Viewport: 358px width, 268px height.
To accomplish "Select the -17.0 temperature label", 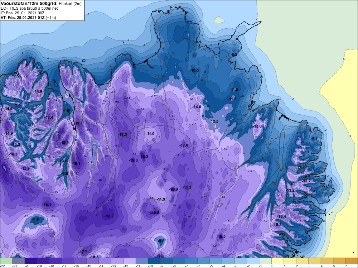I will point(184,145).
